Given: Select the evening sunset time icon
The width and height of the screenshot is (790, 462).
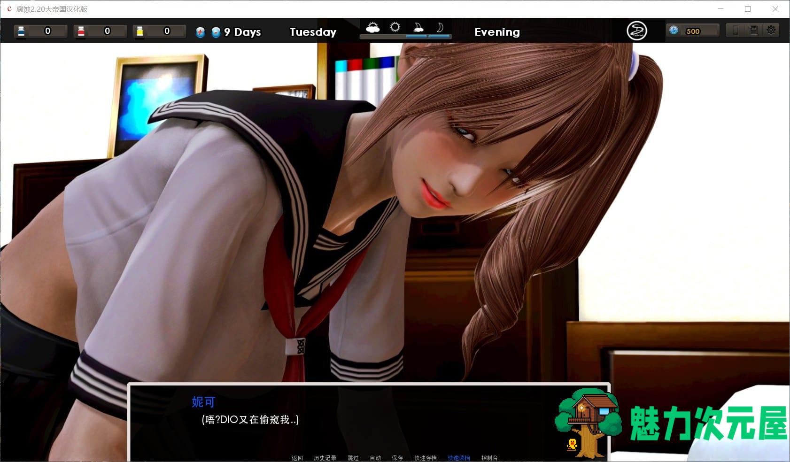Looking at the screenshot, I should (418, 27).
